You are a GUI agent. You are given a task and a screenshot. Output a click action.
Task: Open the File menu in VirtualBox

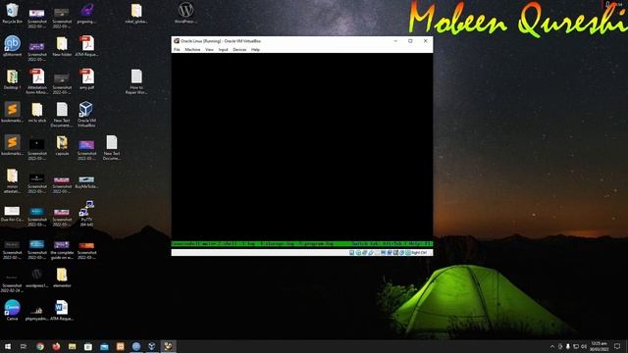[x=177, y=50]
